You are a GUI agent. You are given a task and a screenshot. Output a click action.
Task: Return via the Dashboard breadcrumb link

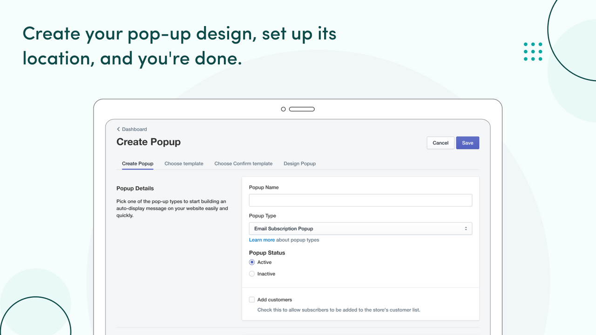tap(134, 129)
